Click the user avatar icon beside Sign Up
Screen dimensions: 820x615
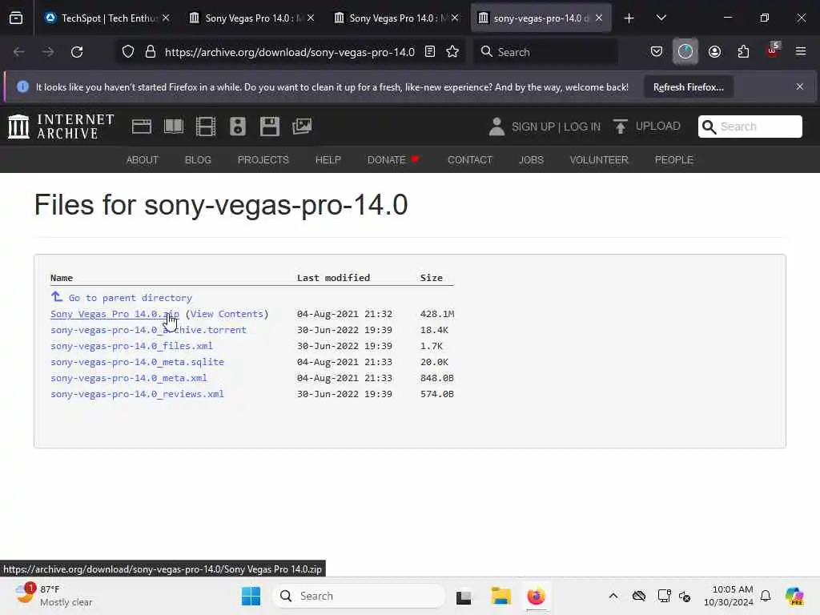pos(496,127)
